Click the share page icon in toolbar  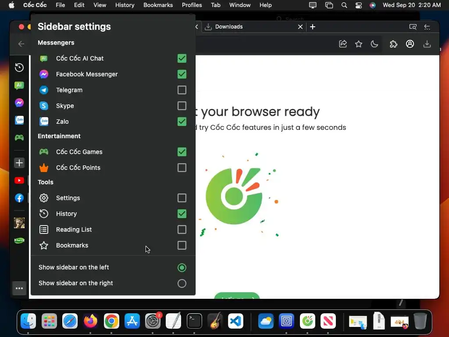[x=343, y=44]
